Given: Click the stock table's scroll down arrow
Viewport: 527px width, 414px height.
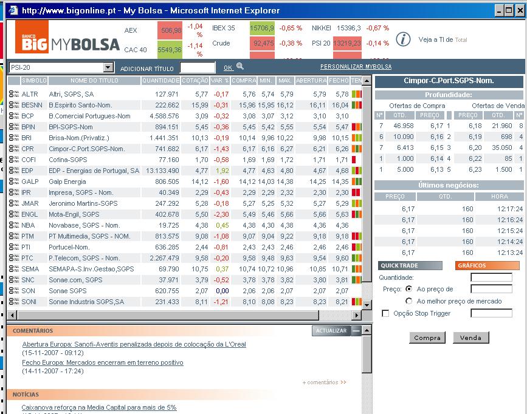Looking at the screenshot, I should pos(367,305).
